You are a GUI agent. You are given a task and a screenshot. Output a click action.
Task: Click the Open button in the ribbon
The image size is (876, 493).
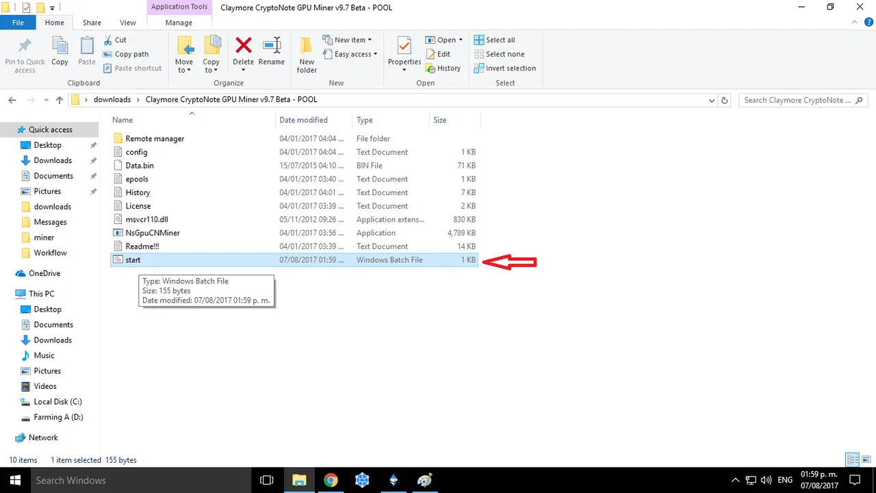(x=444, y=40)
